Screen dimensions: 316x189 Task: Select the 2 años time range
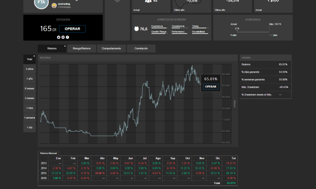pyautogui.click(x=29, y=69)
